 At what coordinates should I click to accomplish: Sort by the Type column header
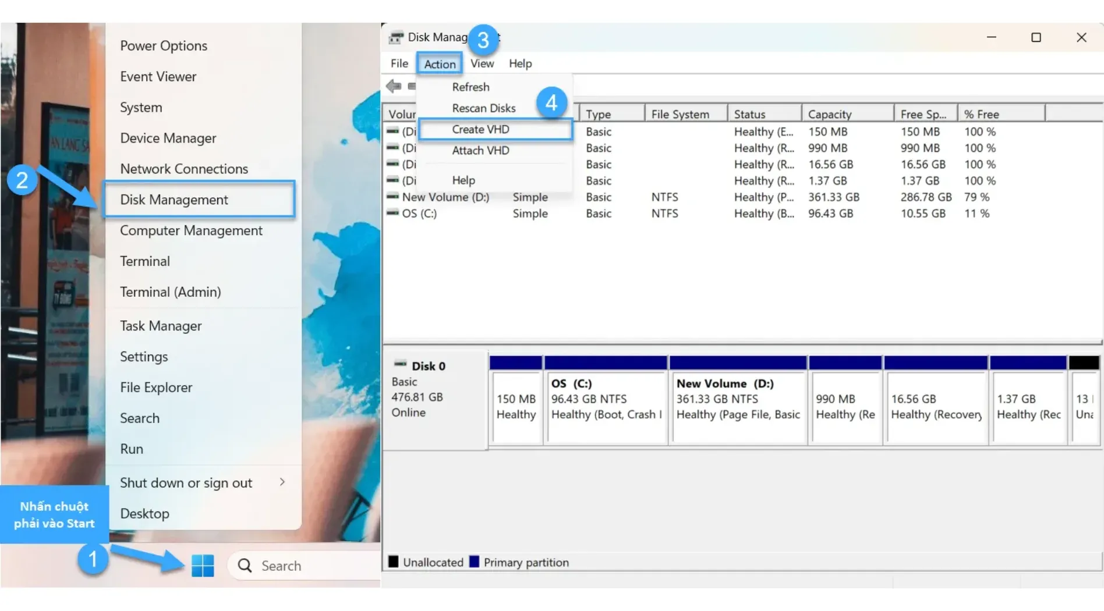click(x=612, y=113)
